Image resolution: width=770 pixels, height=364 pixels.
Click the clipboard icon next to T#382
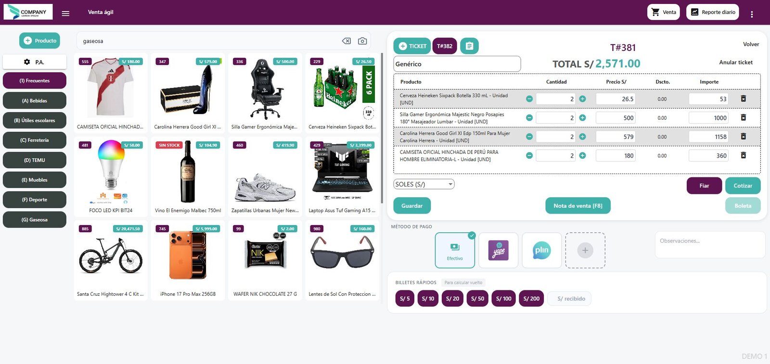(x=469, y=46)
